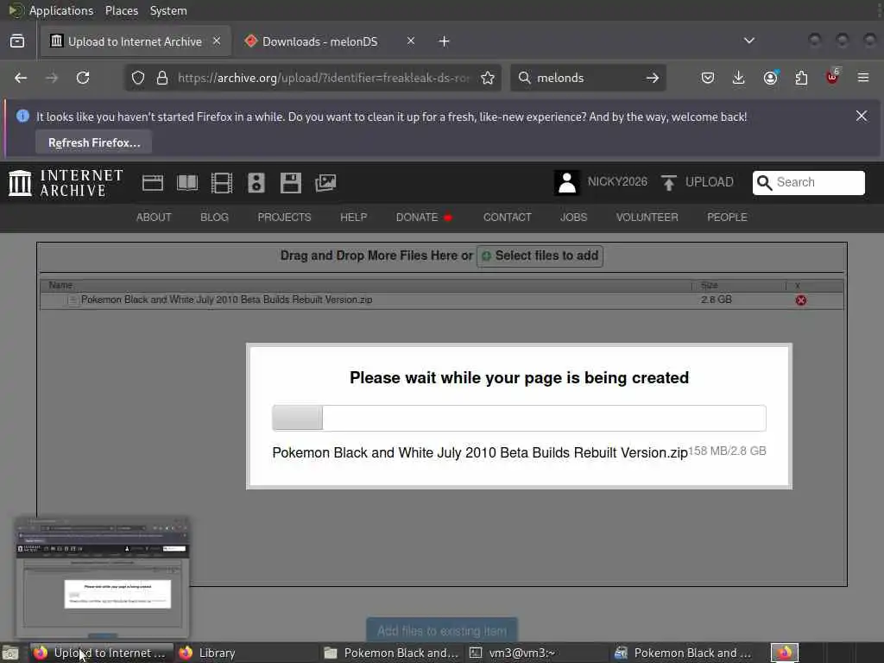
Task: Open the Web archive icon
Action: tap(152, 183)
